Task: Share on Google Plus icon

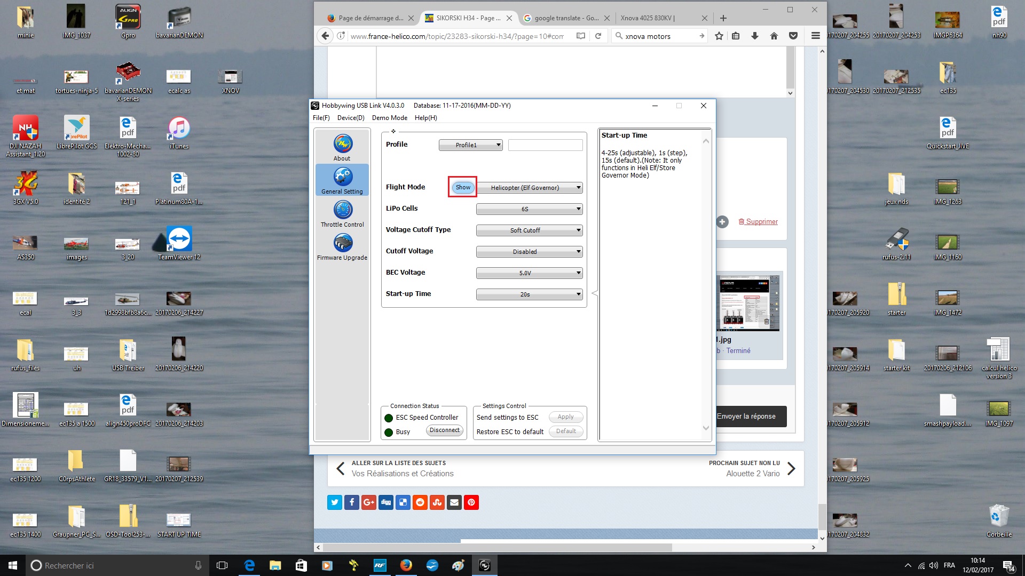Action: [369, 502]
